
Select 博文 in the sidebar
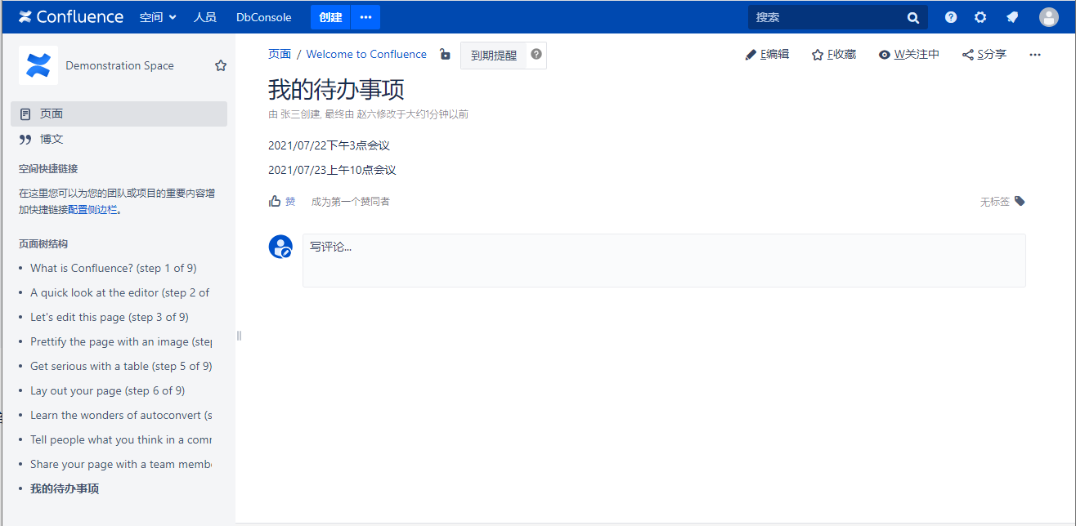52,139
